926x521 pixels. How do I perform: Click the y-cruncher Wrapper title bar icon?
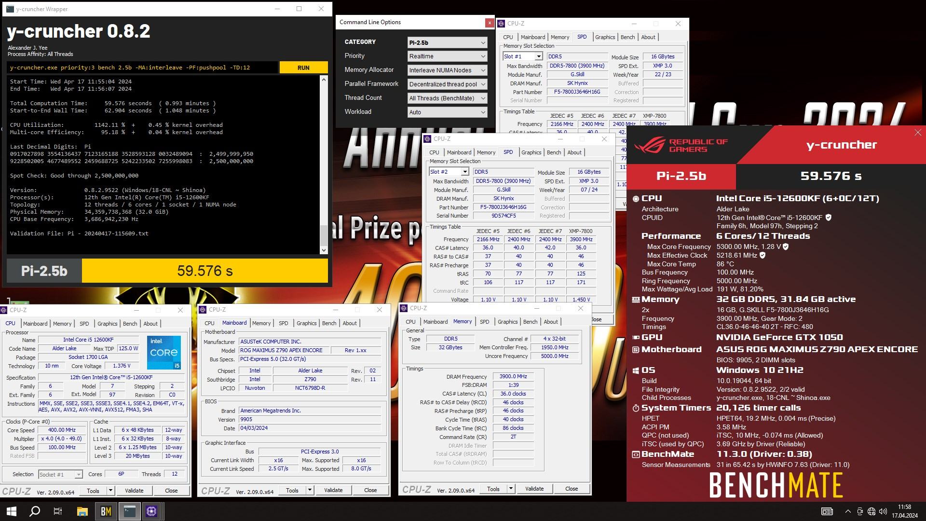(x=10, y=9)
